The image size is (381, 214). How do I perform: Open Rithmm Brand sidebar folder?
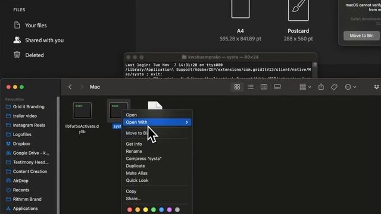[x=27, y=199]
